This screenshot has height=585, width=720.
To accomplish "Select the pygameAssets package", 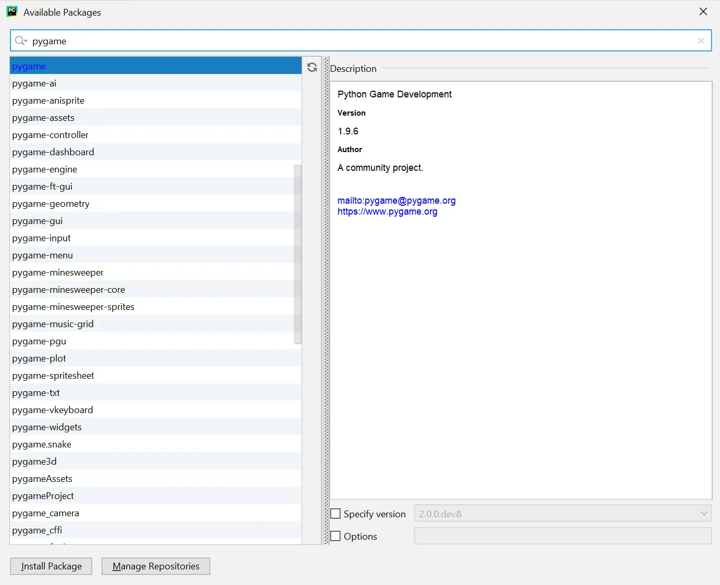I will coord(156,479).
